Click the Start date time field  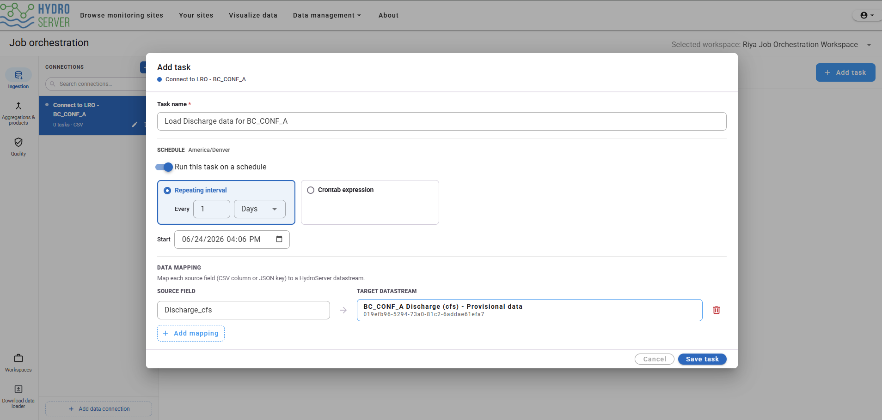tap(232, 240)
